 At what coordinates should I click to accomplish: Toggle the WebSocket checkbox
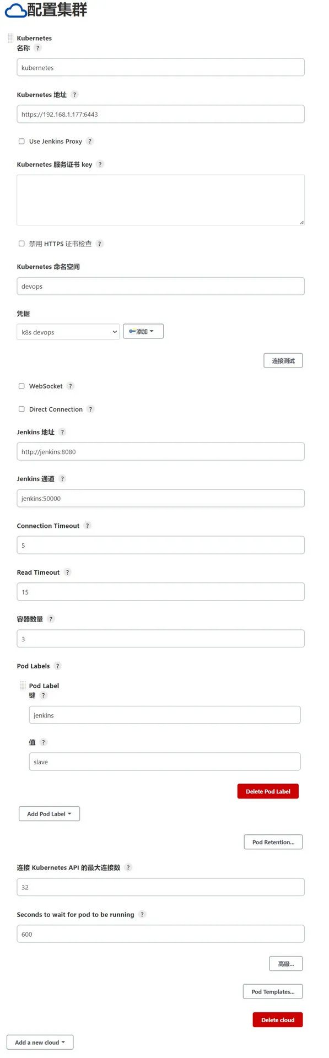pyautogui.click(x=21, y=386)
